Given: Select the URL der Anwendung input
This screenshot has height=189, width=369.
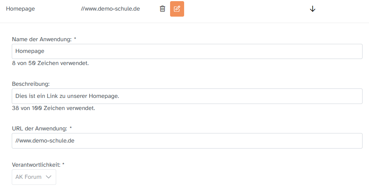Looking at the screenshot, I should coord(187,141).
